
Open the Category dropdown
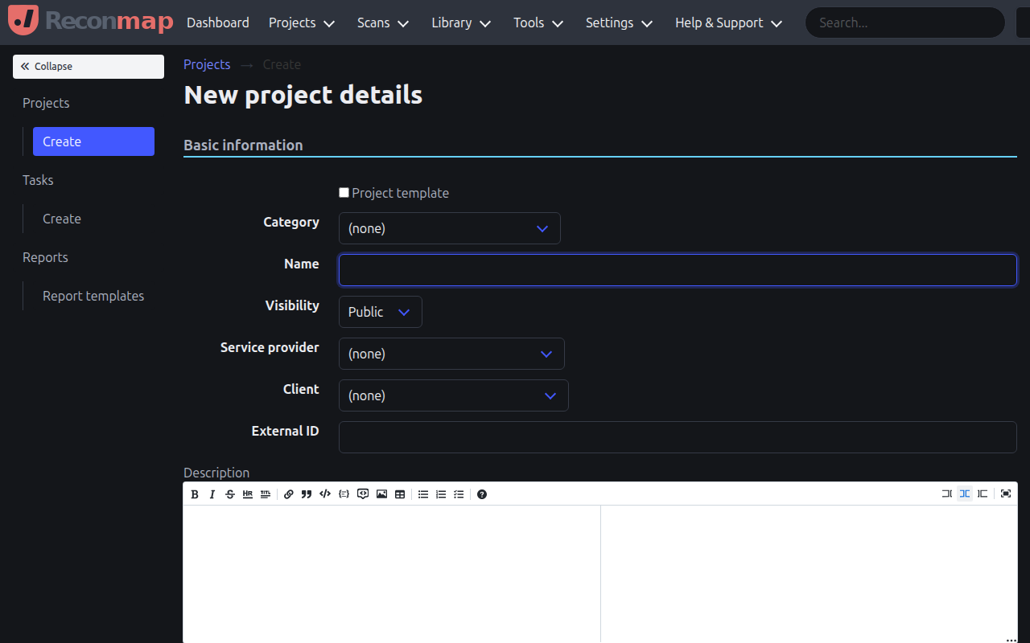pyautogui.click(x=449, y=228)
